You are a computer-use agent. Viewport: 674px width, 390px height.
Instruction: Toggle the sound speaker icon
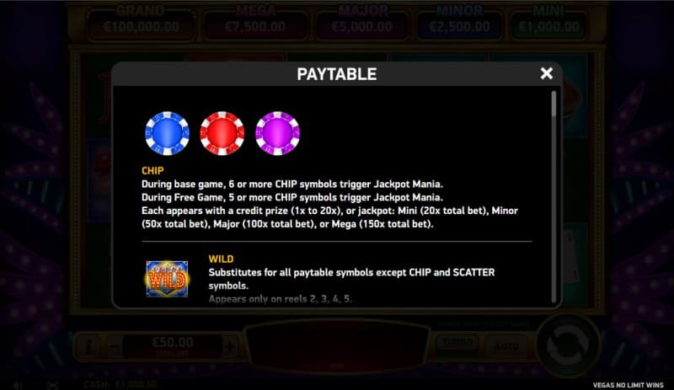pyautogui.click(x=18, y=385)
